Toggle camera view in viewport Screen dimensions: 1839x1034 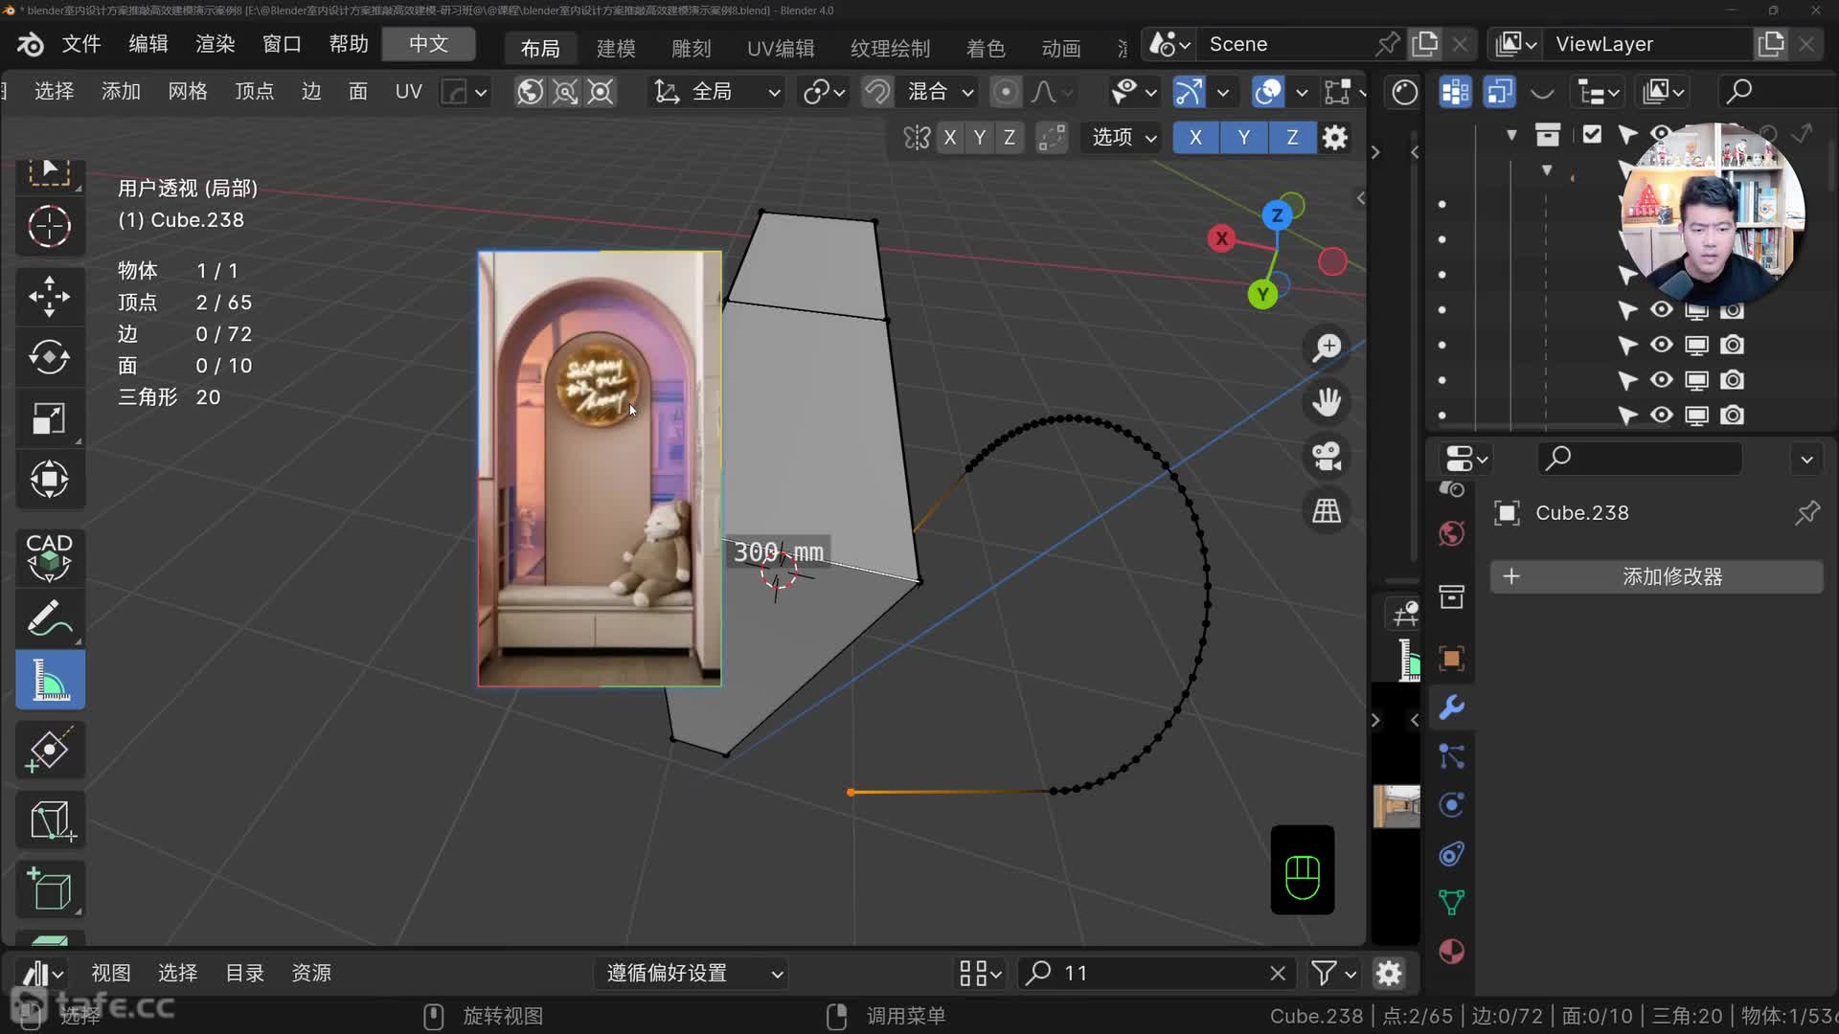point(1327,456)
